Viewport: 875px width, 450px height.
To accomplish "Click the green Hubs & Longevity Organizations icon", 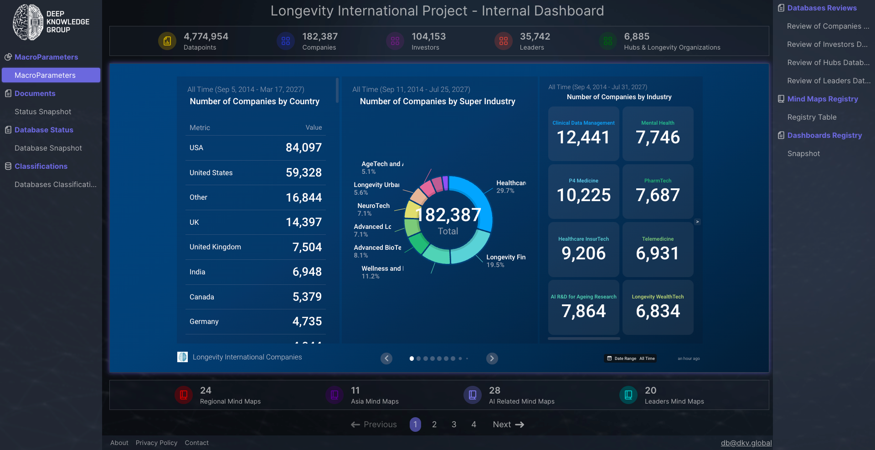I will pyautogui.click(x=608, y=41).
